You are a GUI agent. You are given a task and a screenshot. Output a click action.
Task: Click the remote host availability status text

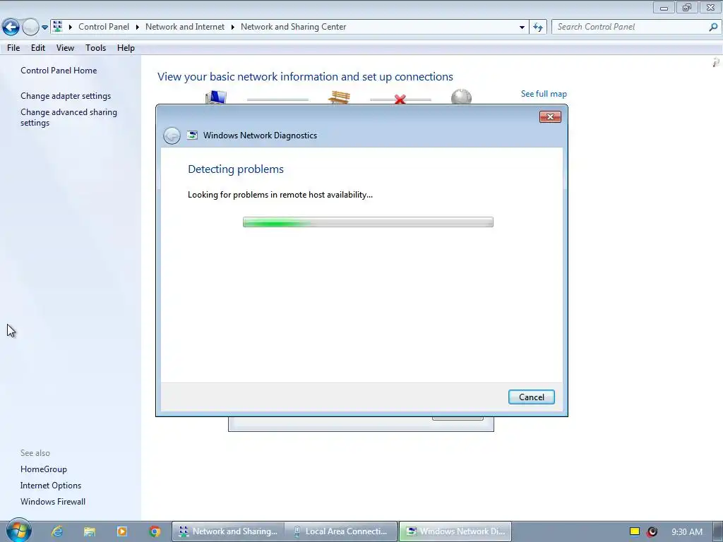(x=280, y=195)
